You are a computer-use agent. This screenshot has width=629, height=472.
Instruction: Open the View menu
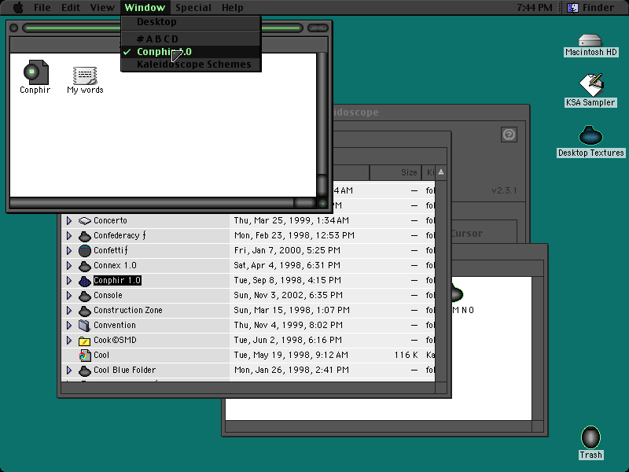pos(102,8)
